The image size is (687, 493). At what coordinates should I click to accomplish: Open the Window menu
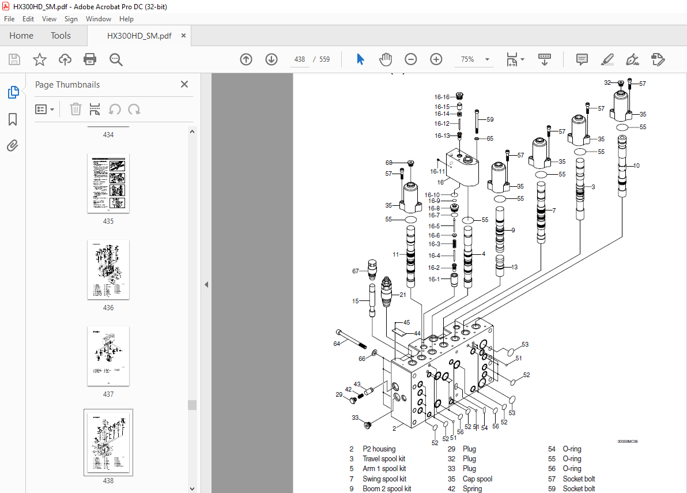tap(99, 19)
